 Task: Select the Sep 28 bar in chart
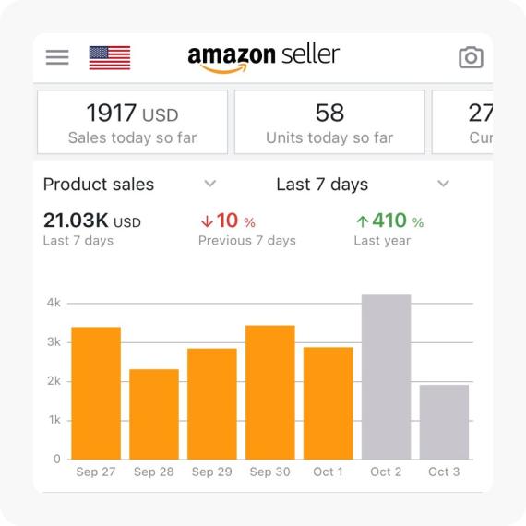pyautogui.click(x=154, y=414)
